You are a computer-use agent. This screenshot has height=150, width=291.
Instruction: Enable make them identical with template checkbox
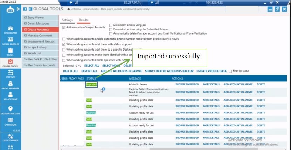coord(64,55)
